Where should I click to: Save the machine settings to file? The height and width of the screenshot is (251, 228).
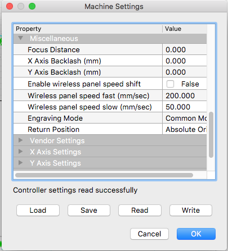pos(89,211)
